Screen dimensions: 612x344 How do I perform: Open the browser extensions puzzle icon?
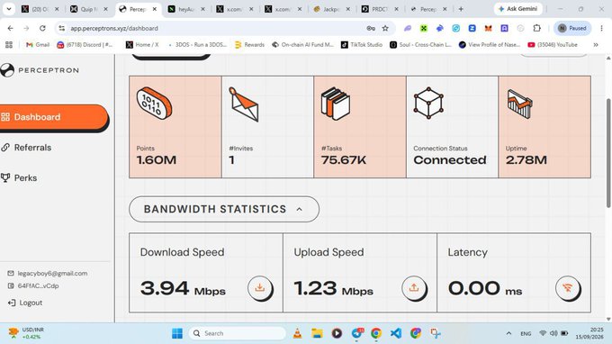coord(537,28)
